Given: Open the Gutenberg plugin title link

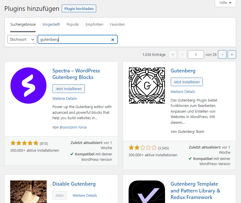Looking at the screenshot, I should click(183, 71).
